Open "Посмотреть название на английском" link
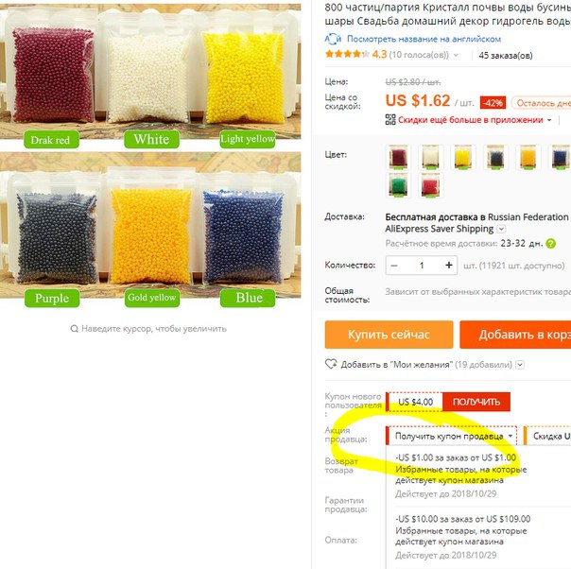571x569 pixels. pyautogui.click(x=424, y=39)
